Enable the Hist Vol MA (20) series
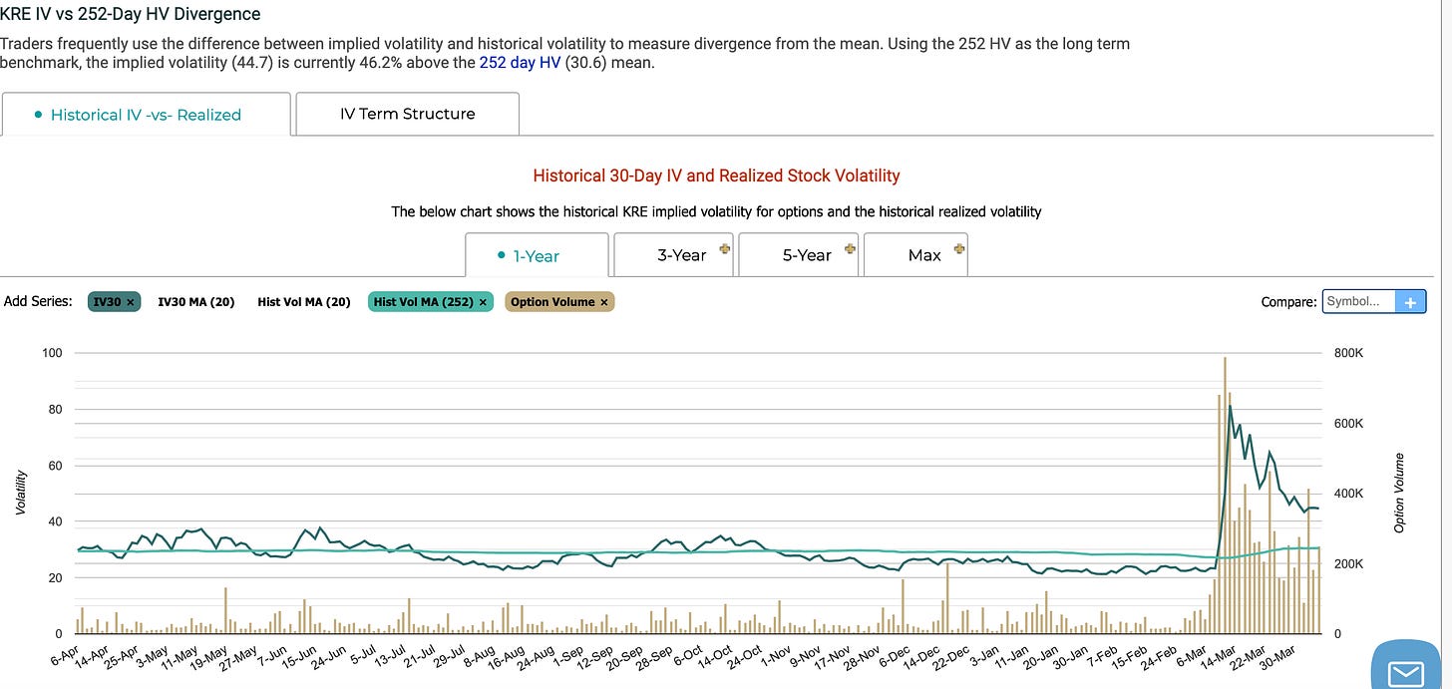The height and width of the screenshot is (689, 1452). (x=304, y=302)
